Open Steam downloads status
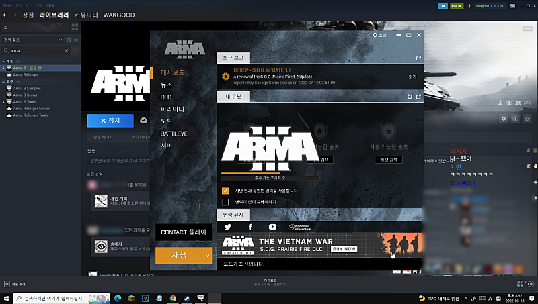538x304 pixels. pyautogui.click(x=270, y=283)
